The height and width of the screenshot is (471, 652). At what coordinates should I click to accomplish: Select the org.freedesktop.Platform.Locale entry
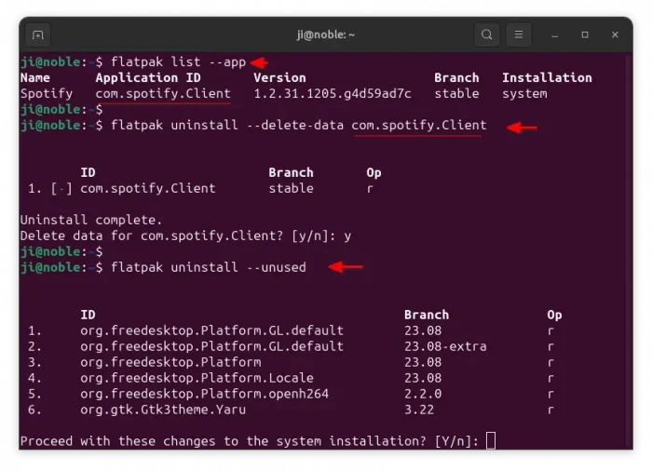coord(197,378)
